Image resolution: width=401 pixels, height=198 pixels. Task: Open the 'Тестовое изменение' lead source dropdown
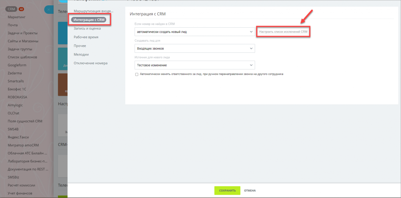click(x=195, y=65)
